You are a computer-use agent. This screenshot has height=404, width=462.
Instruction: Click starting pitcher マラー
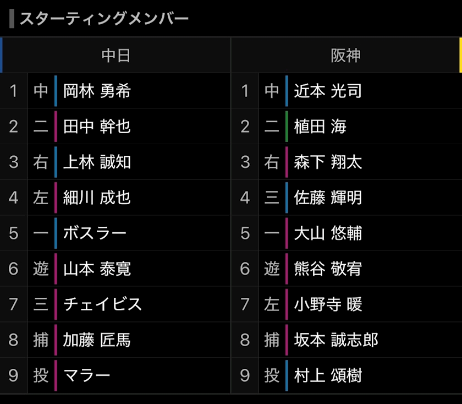pyautogui.click(x=87, y=376)
